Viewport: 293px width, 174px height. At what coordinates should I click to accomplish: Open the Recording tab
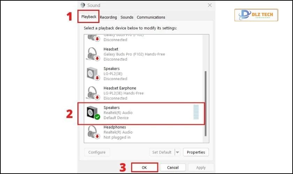(x=108, y=17)
